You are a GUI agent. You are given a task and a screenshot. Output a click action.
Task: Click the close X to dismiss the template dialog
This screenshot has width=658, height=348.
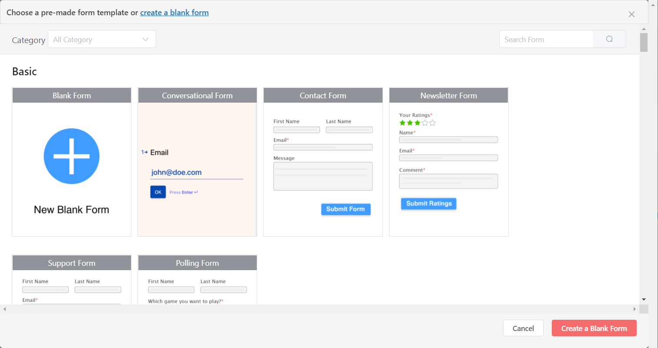631,14
